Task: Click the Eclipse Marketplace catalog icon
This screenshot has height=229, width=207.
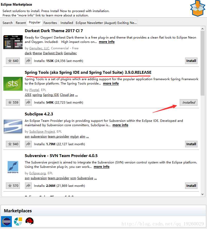Action: tap(6, 221)
